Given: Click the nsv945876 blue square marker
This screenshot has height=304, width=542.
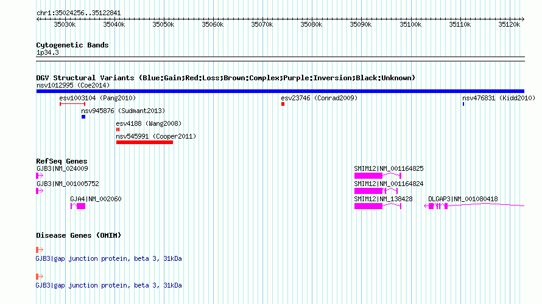Looking at the screenshot, I should (83, 117).
